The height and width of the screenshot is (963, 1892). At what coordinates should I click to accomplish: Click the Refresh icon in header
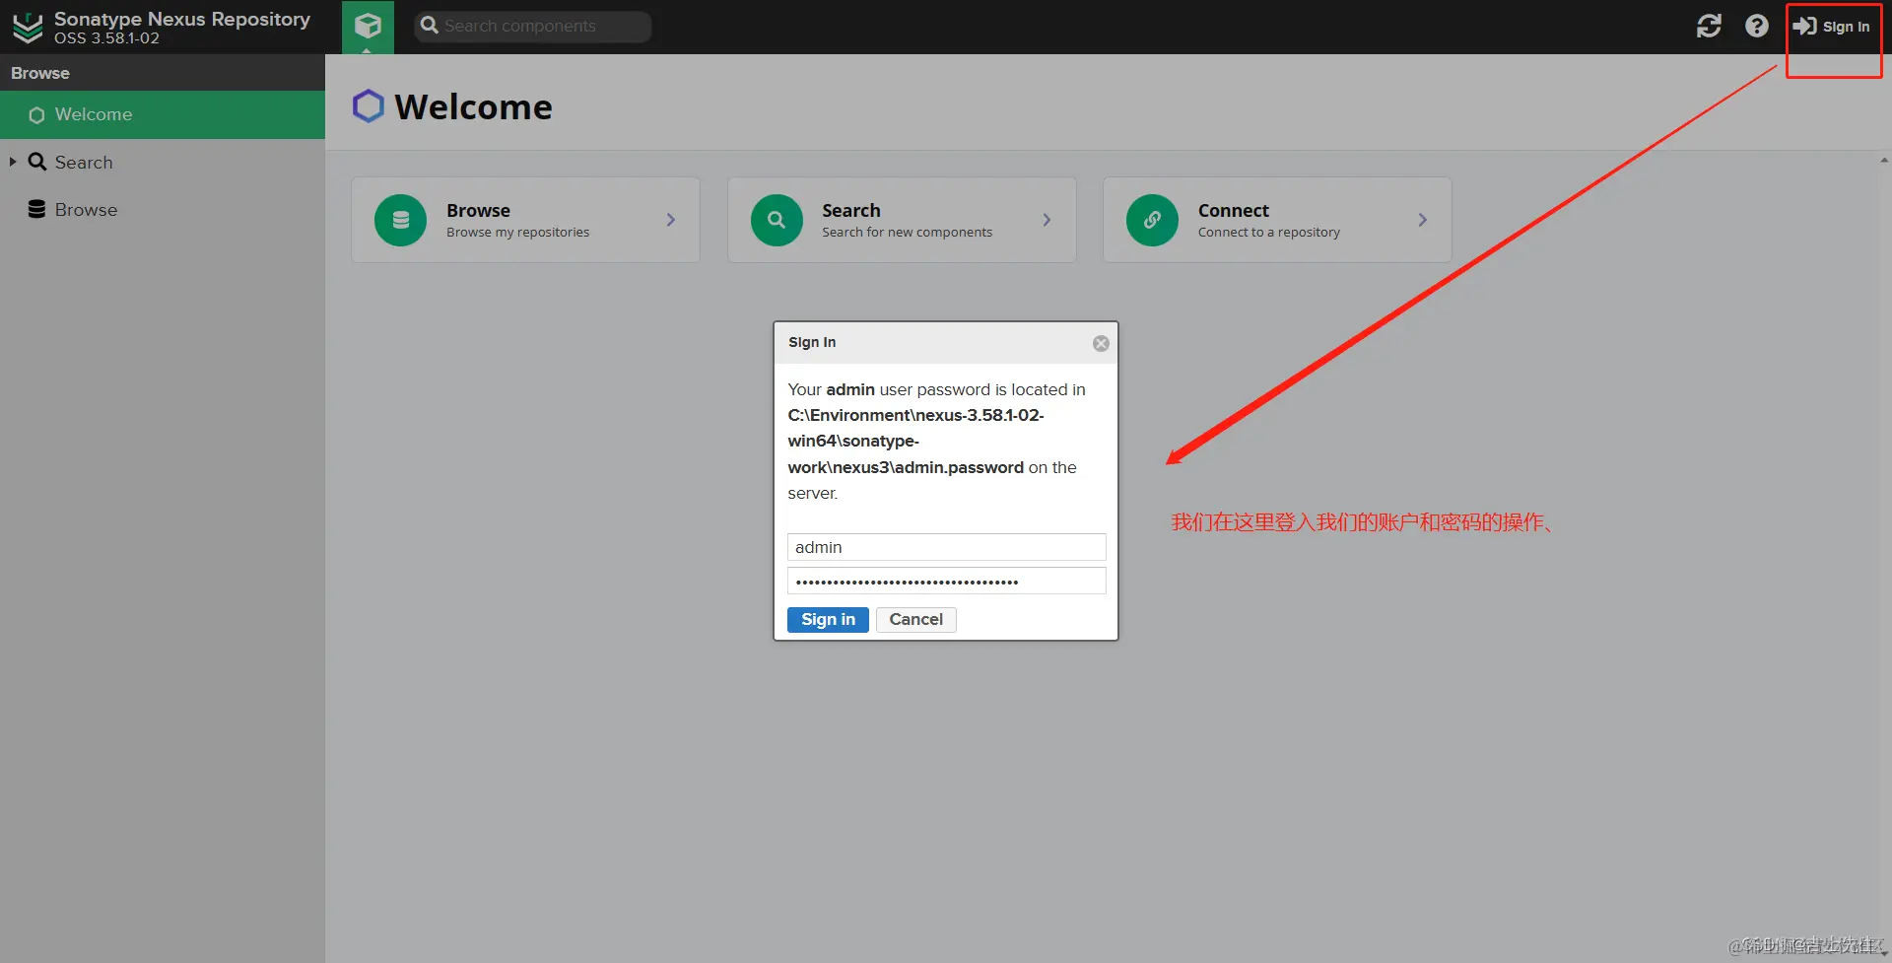pos(1709,27)
